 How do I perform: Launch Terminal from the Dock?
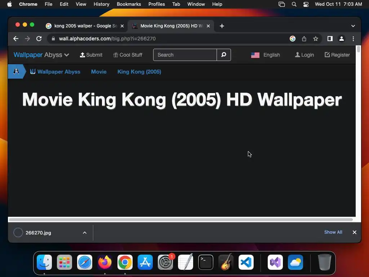point(206,262)
